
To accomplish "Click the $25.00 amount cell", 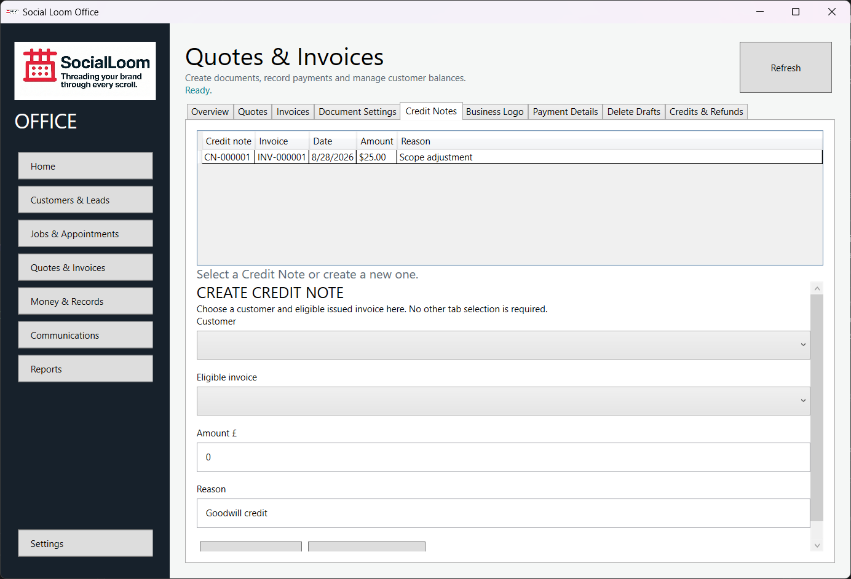I will pyautogui.click(x=377, y=157).
